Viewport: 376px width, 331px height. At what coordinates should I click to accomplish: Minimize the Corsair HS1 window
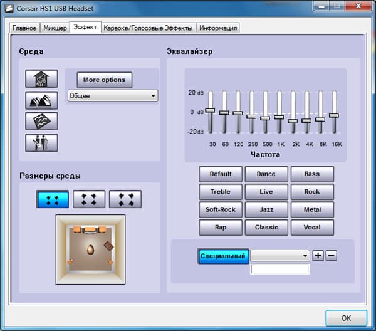(x=321, y=6)
